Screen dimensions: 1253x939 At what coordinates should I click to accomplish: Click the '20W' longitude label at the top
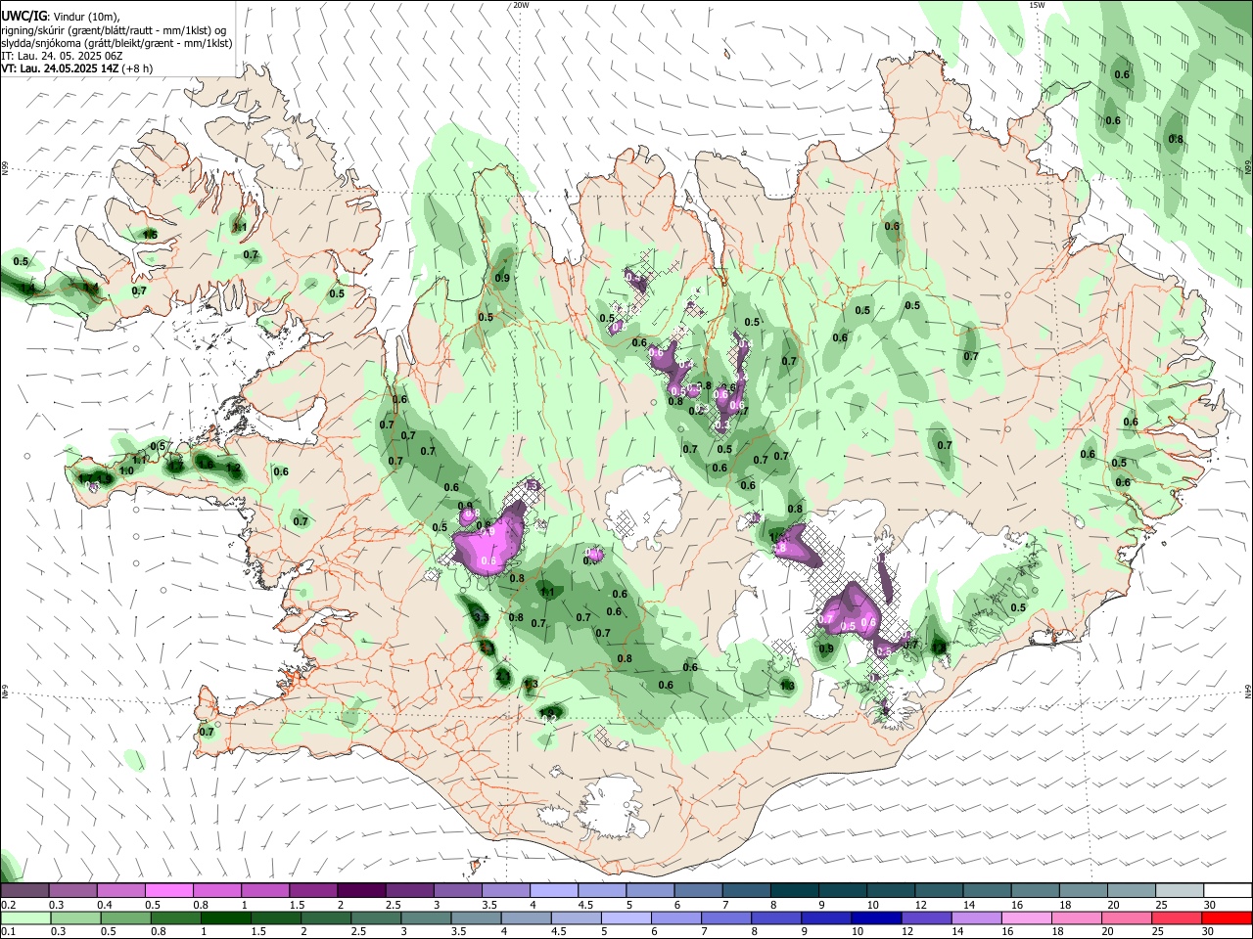[x=521, y=5]
